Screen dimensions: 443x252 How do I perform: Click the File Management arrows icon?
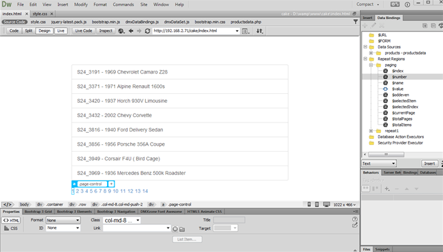point(260,31)
